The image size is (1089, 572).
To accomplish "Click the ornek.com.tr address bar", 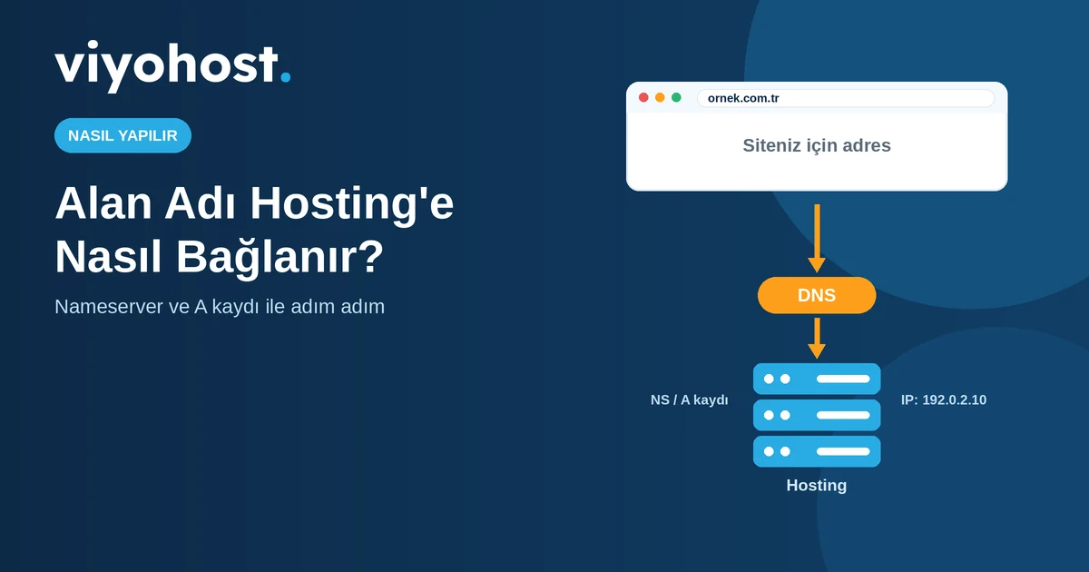I will [x=846, y=98].
